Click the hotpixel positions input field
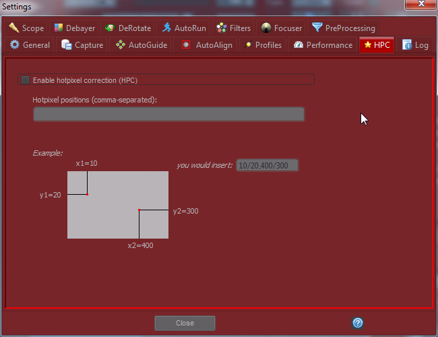Viewport: 438px width, 337px height. (168, 114)
